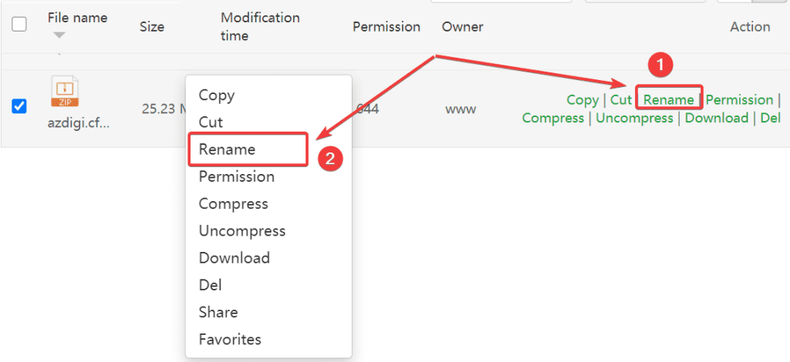Click the Copy link in Action column
This screenshot has height=362, width=790.
point(582,99)
